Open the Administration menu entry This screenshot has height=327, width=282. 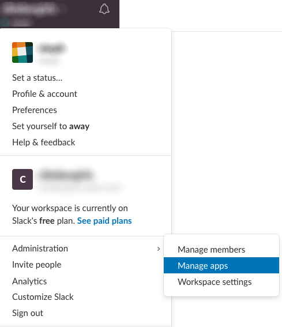tap(85, 249)
